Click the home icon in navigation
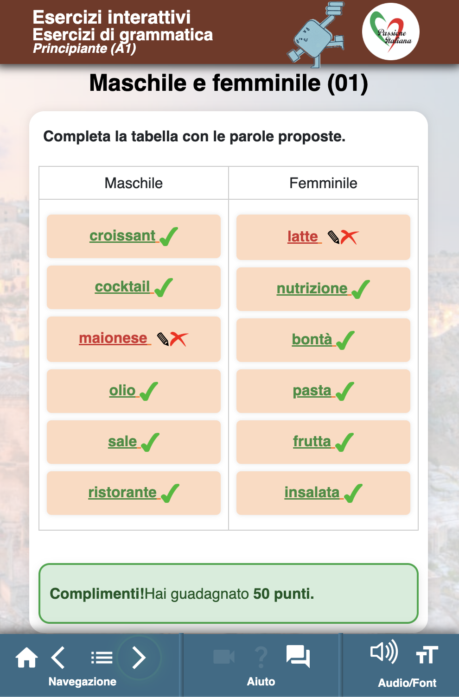Viewport: 459px width, 697px height. tap(26, 658)
